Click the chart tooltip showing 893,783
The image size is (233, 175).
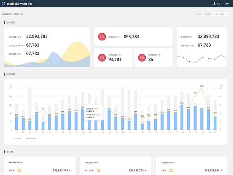coord(95,113)
